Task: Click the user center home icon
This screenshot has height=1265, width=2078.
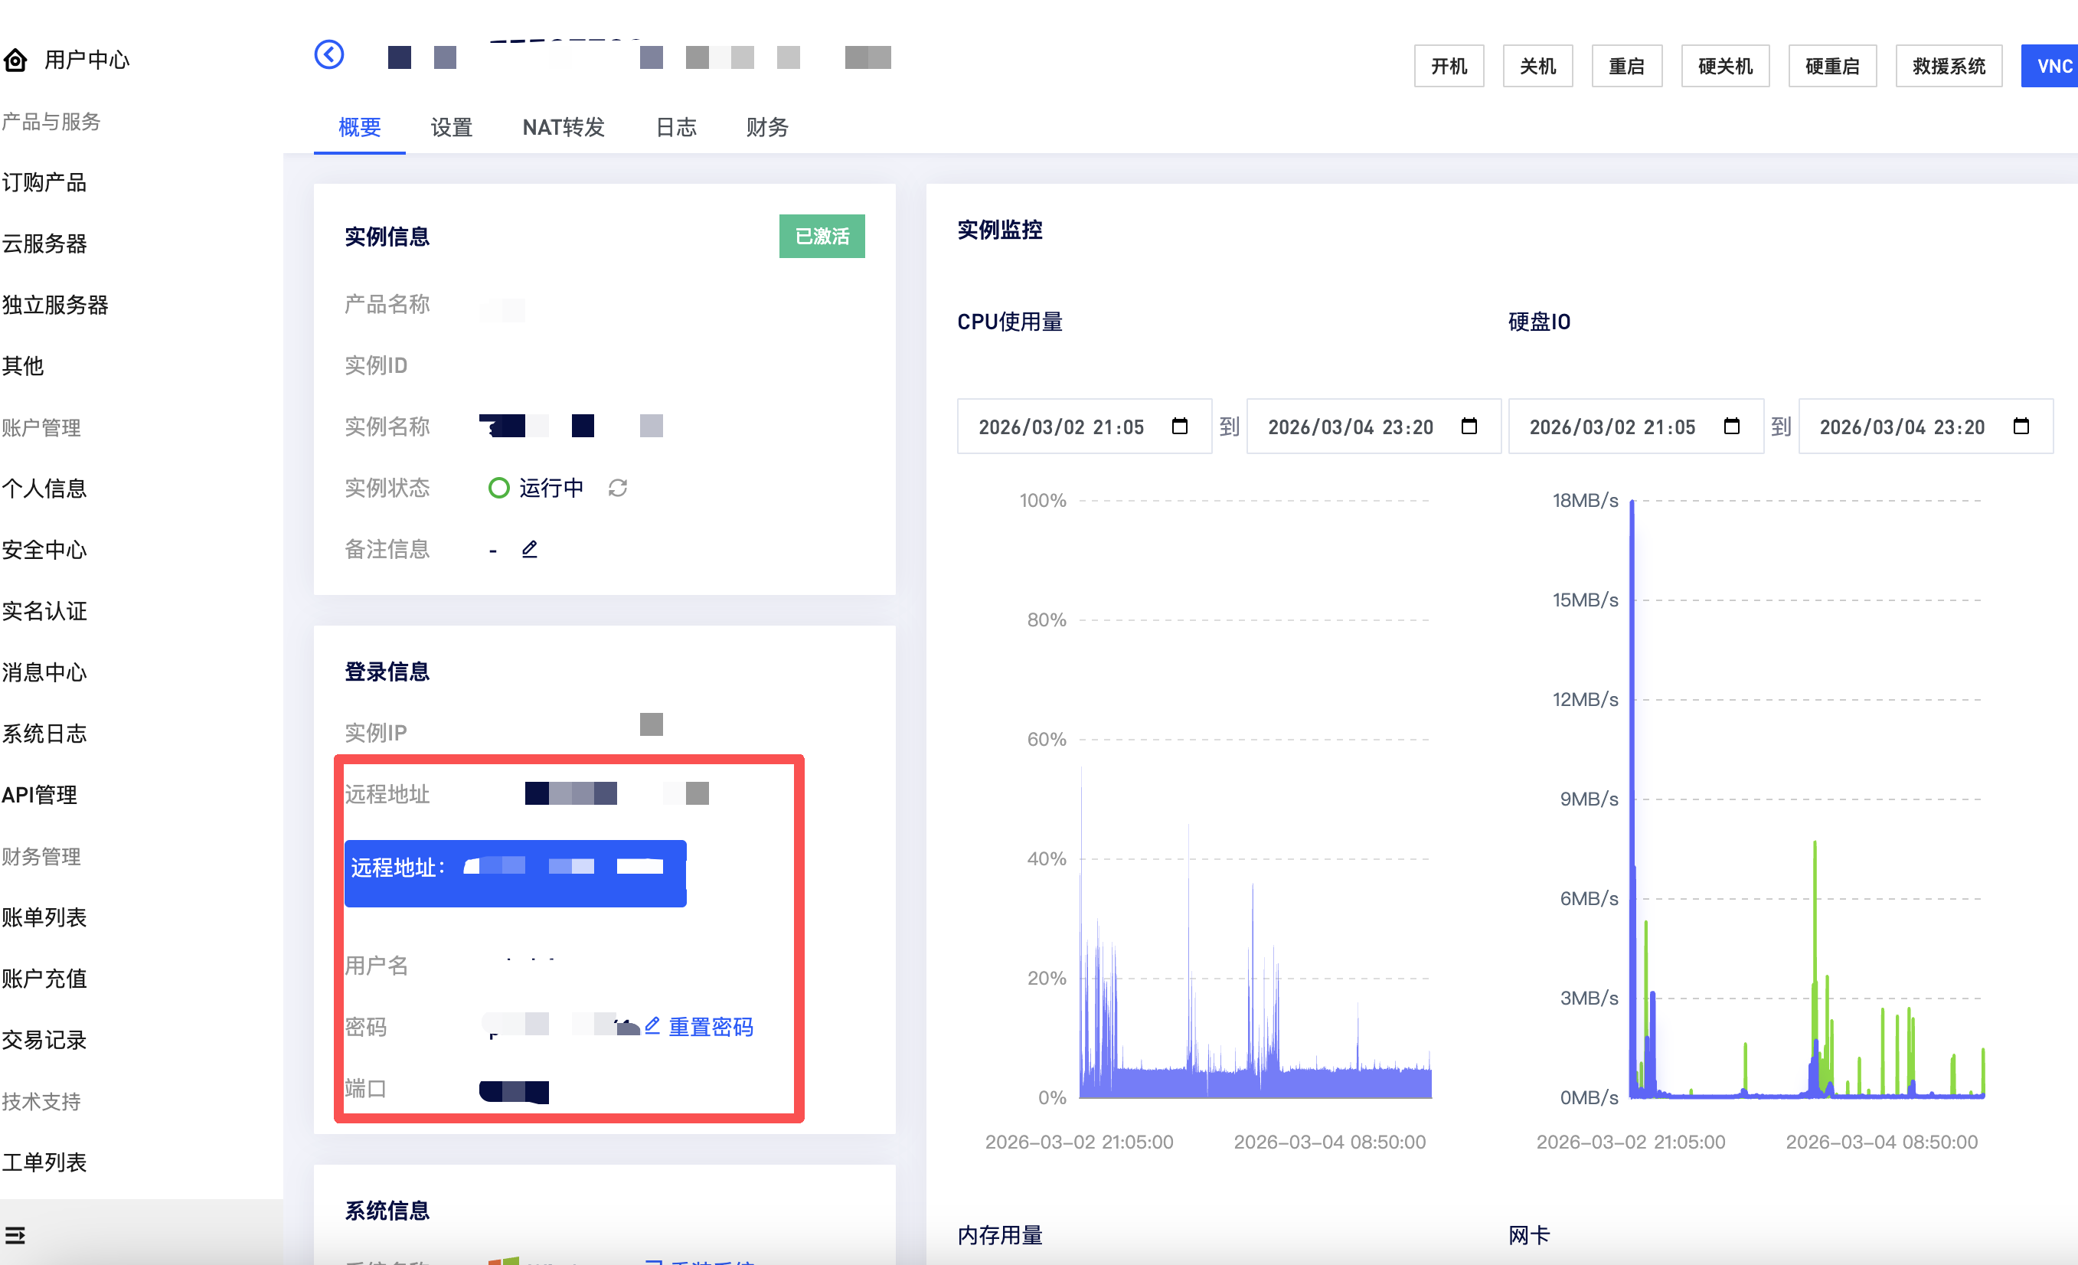Action: point(15,60)
